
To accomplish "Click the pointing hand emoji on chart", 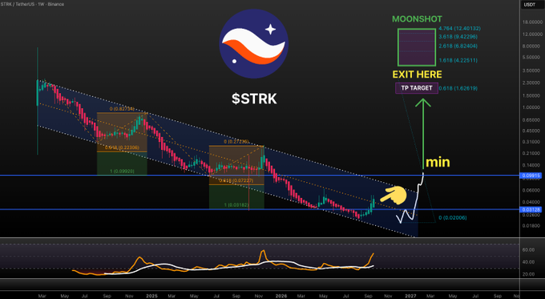I will [394, 196].
